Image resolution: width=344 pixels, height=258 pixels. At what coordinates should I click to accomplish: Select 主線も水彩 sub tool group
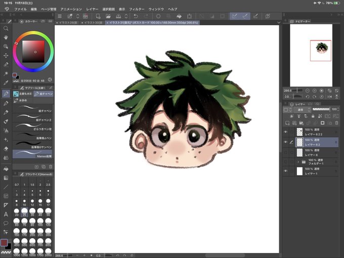click(23, 94)
